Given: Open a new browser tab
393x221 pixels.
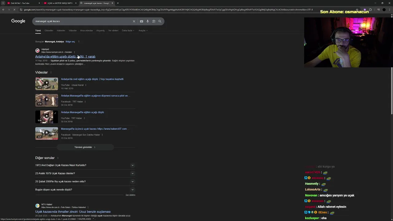Looking at the screenshot, I should tap(118, 3).
